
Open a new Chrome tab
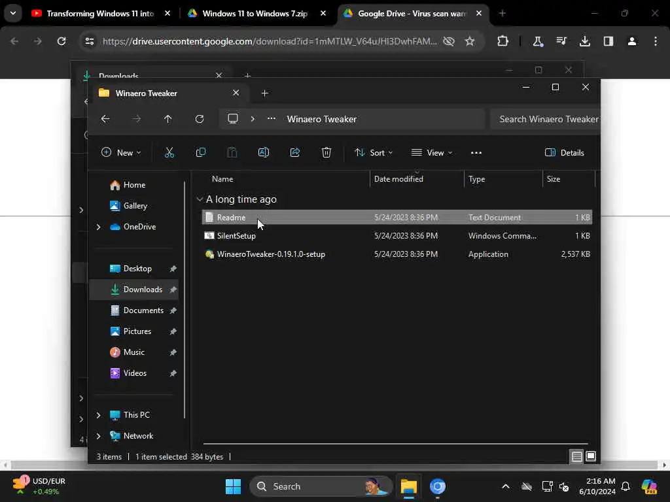pyautogui.click(x=502, y=13)
